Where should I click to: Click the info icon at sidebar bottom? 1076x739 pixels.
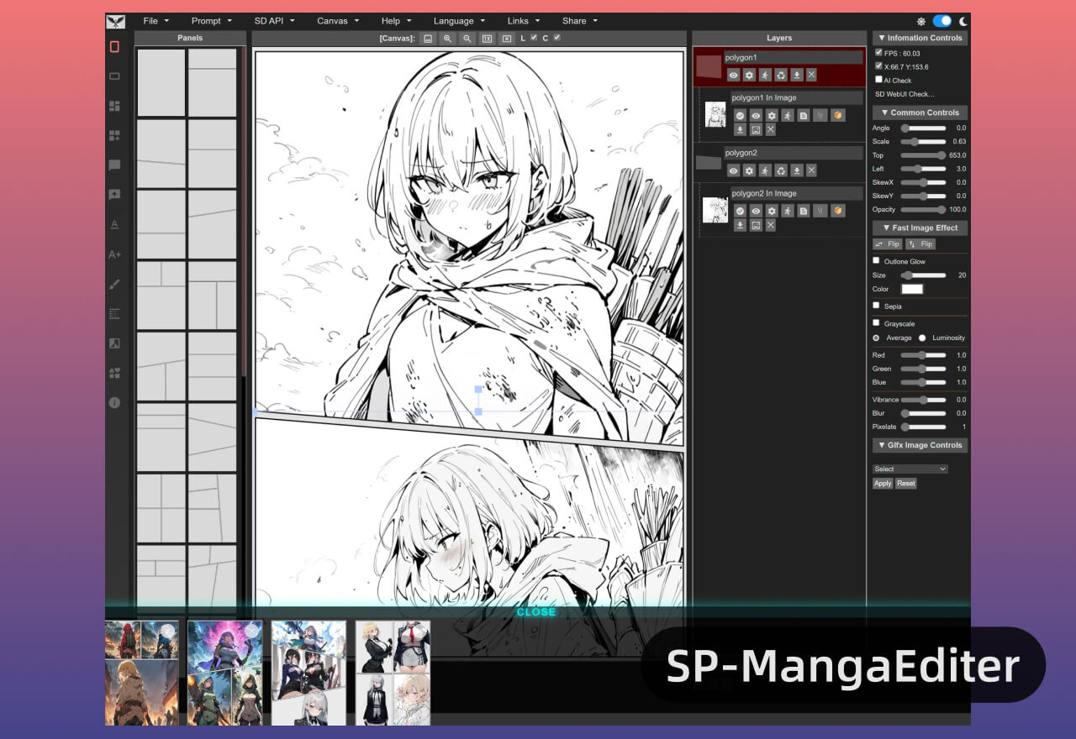[114, 402]
